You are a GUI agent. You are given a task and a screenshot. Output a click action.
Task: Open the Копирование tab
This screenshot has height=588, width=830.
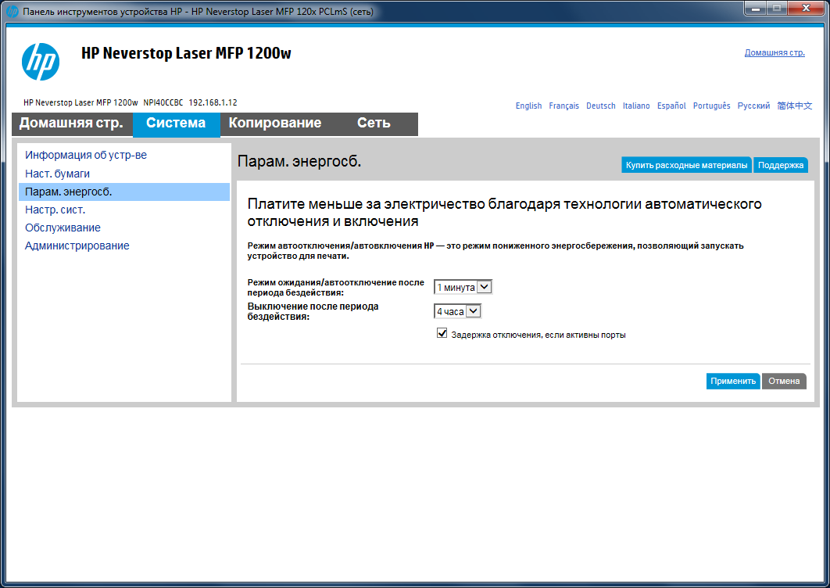(275, 124)
